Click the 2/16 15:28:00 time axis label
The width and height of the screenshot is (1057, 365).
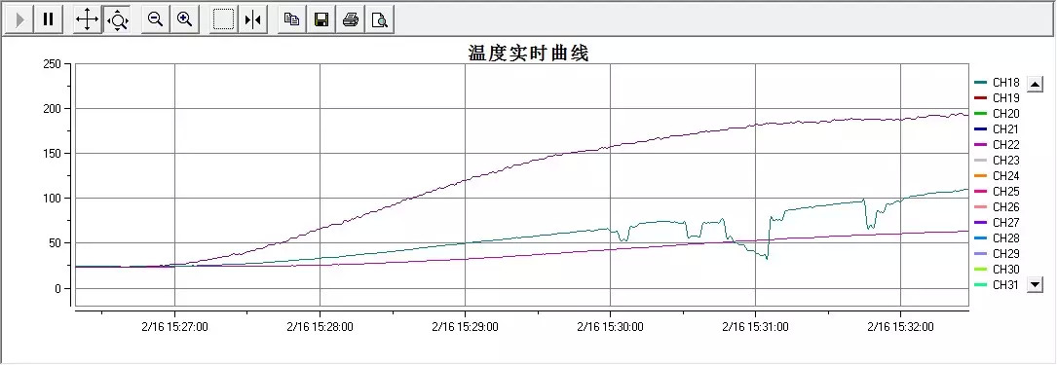point(320,327)
